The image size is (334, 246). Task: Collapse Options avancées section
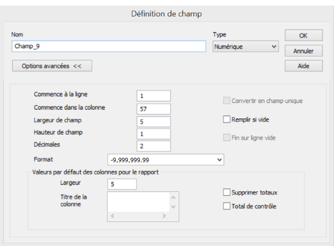52,66
